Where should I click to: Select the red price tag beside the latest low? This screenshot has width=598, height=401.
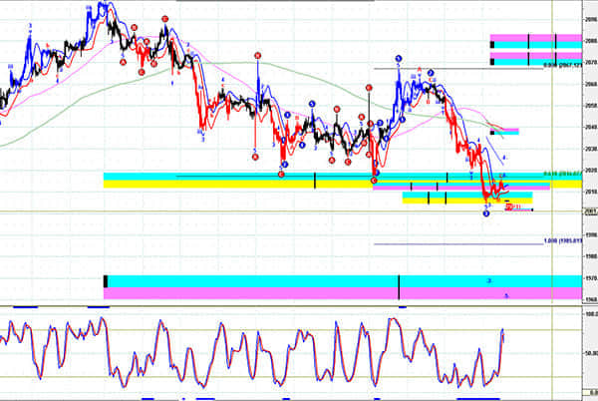[x=513, y=206]
